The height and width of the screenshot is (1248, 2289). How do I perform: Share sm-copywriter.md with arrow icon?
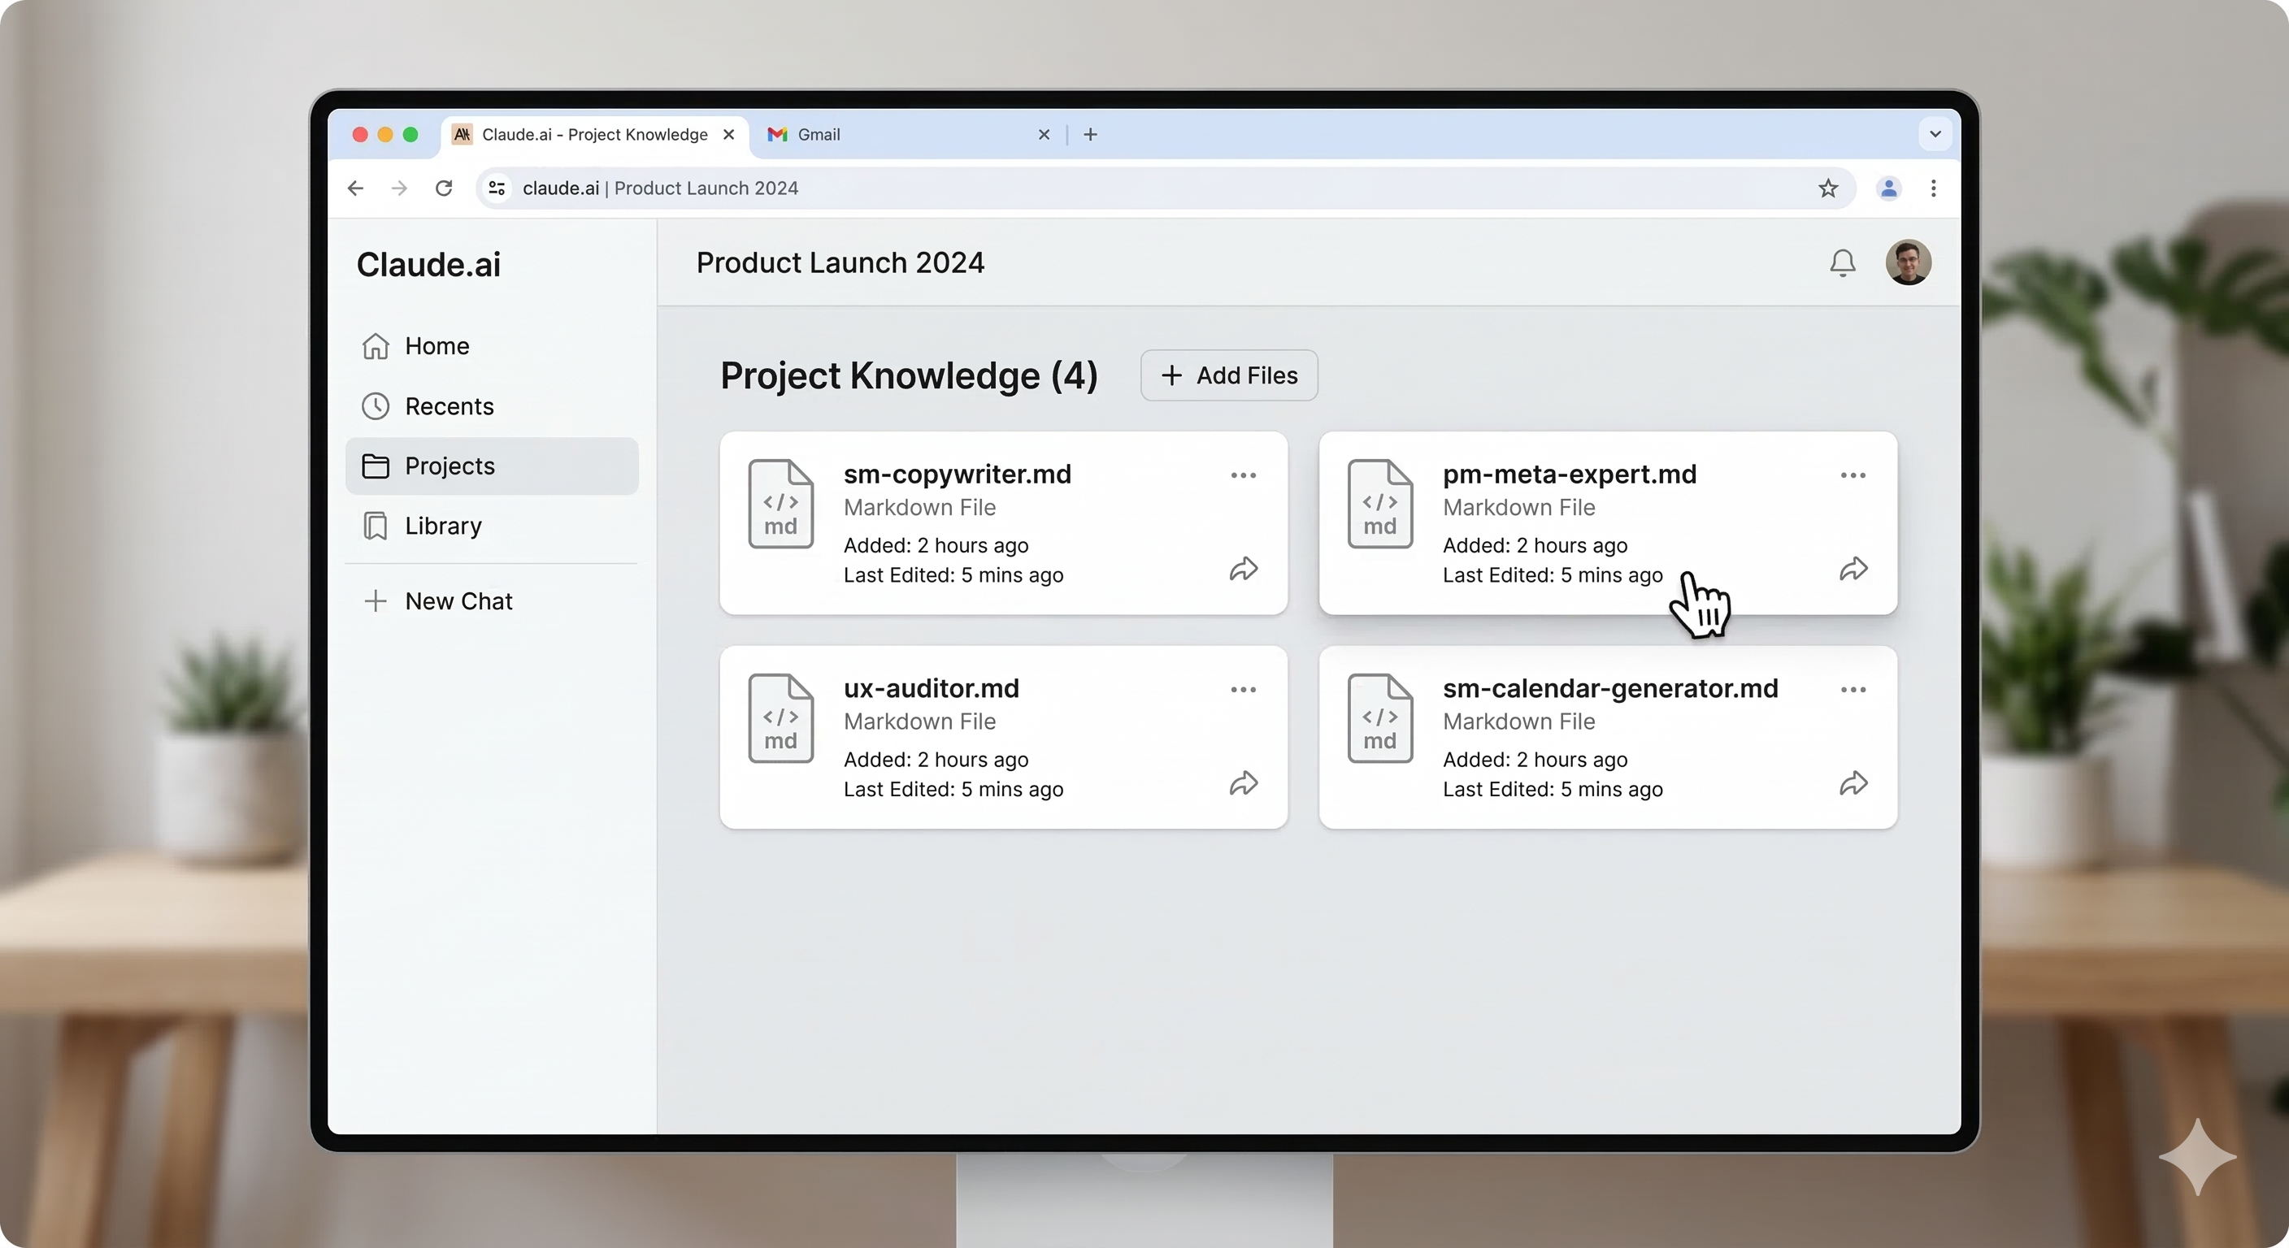pyautogui.click(x=1243, y=570)
